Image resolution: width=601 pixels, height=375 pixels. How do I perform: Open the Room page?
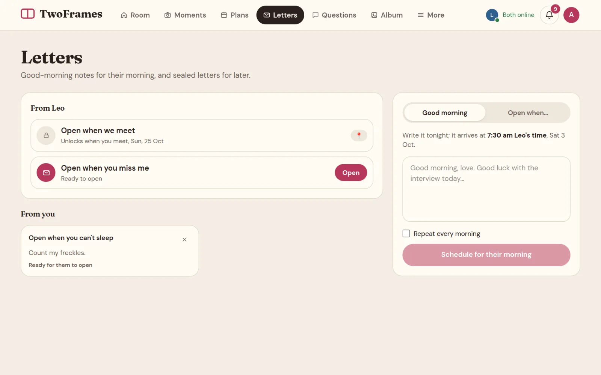(x=135, y=15)
